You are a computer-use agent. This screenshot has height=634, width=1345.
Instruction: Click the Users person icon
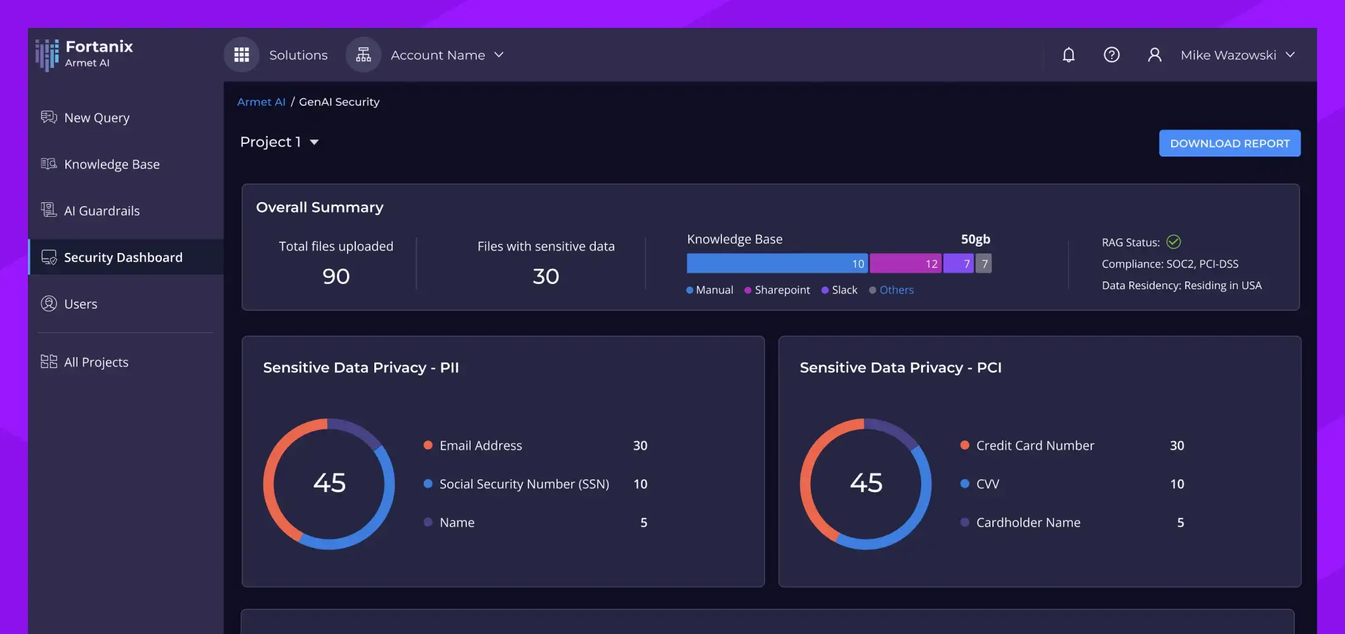pyautogui.click(x=49, y=304)
